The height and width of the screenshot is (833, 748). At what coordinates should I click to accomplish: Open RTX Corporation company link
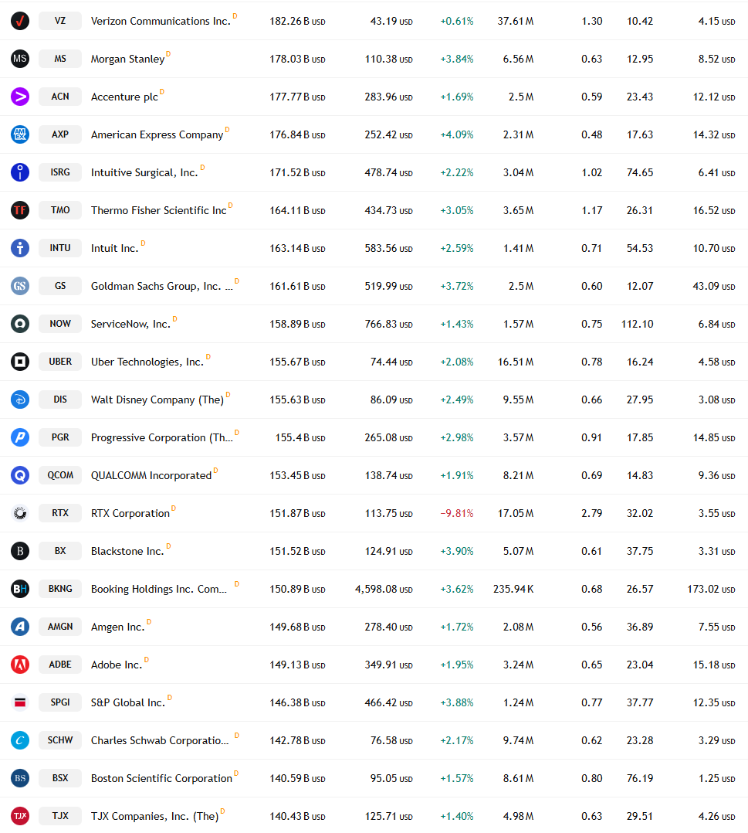click(x=130, y=513)
